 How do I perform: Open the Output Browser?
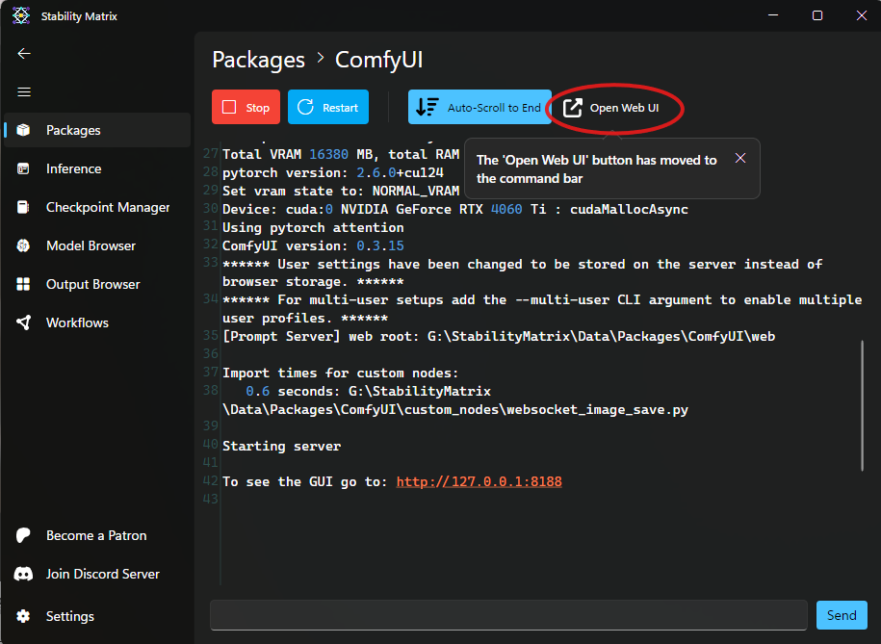[x=97, y=284]
